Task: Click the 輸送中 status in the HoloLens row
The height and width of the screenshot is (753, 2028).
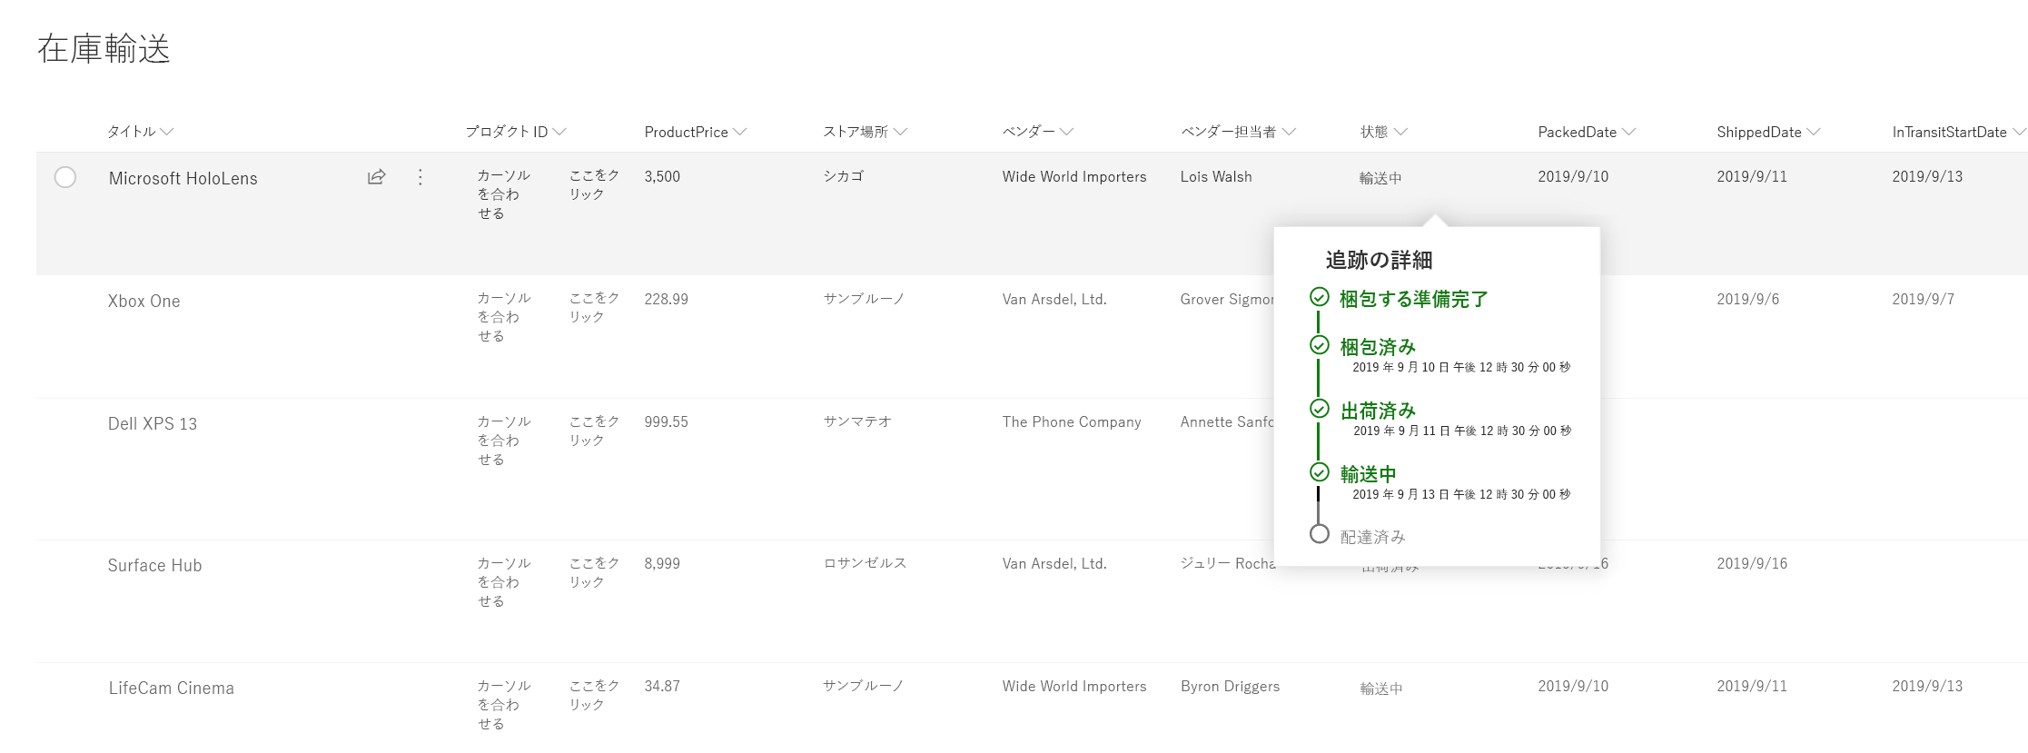Action: tap(1380, 178)
